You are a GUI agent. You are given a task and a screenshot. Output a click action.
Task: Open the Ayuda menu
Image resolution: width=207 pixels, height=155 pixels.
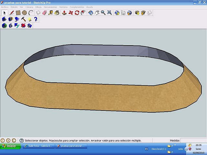point(90,7)
